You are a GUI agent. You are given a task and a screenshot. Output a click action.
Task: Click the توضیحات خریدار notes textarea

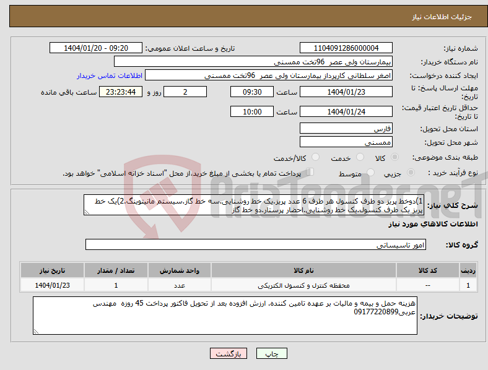(225, 316)
